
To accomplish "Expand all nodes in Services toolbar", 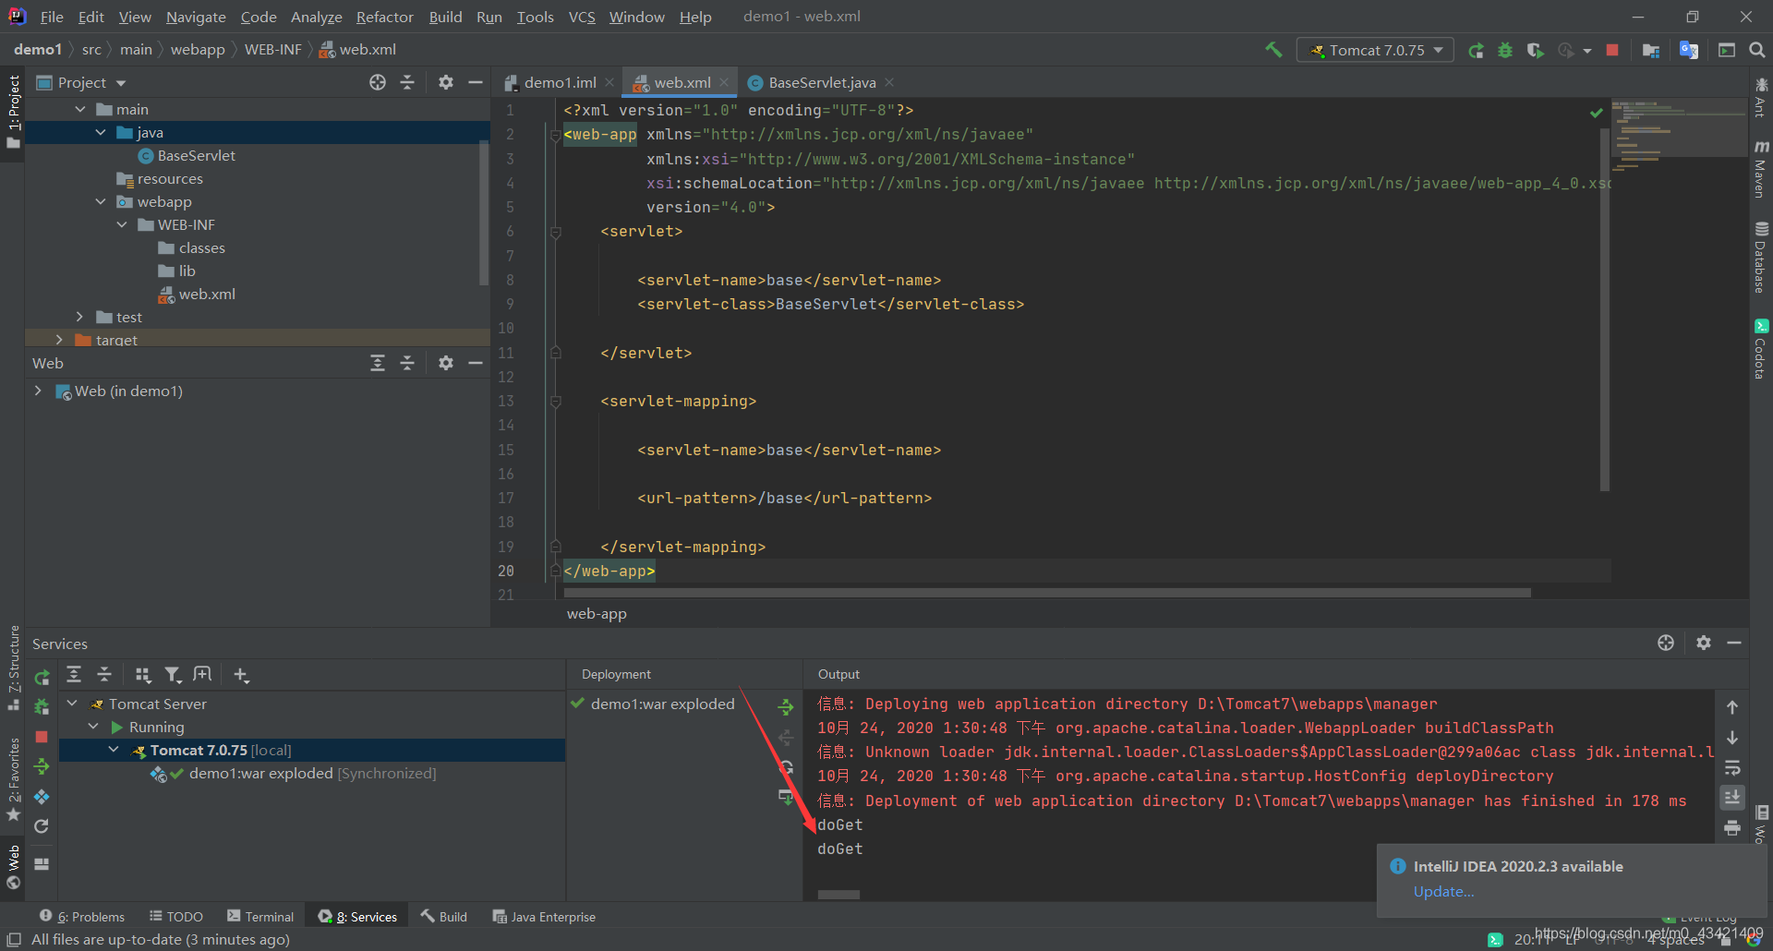I will [x=74, y=675].
